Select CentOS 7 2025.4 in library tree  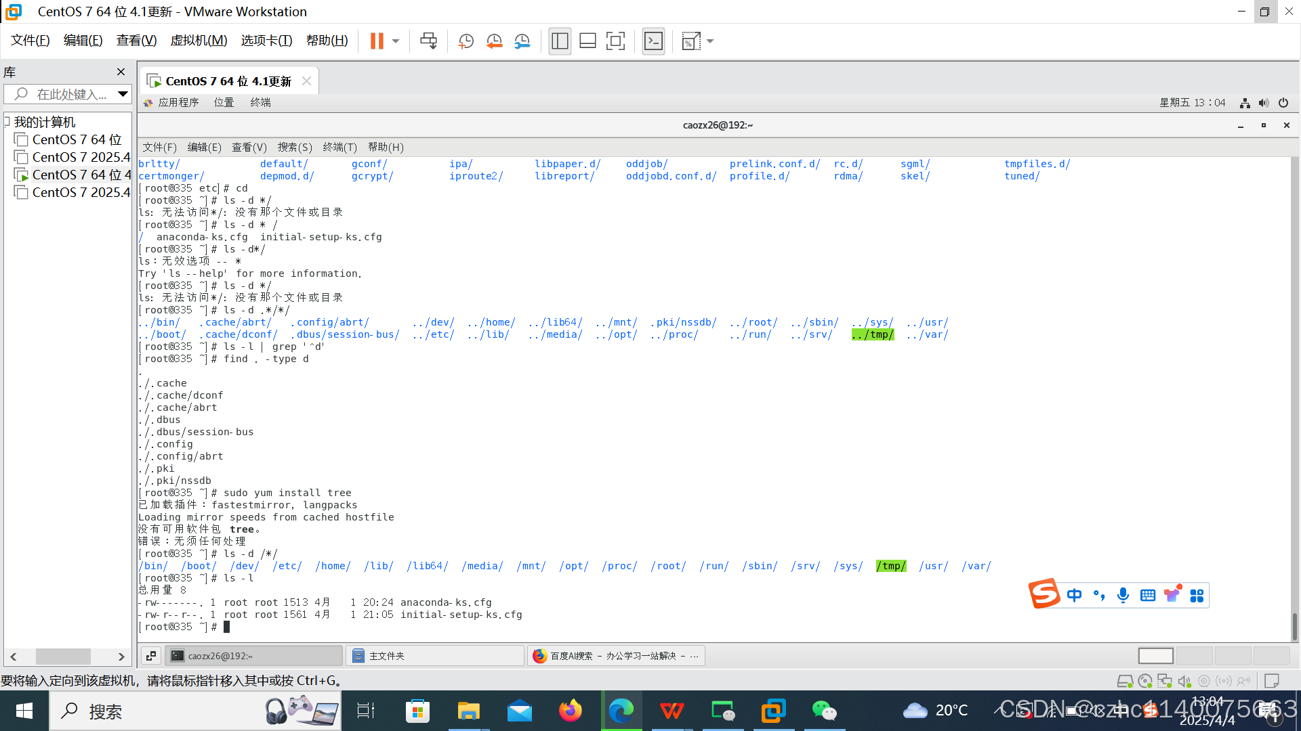click(81, 157)
